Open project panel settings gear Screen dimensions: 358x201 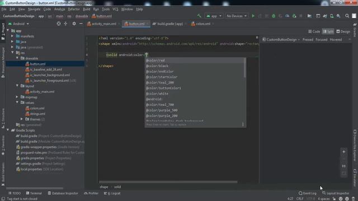[74, 23]
